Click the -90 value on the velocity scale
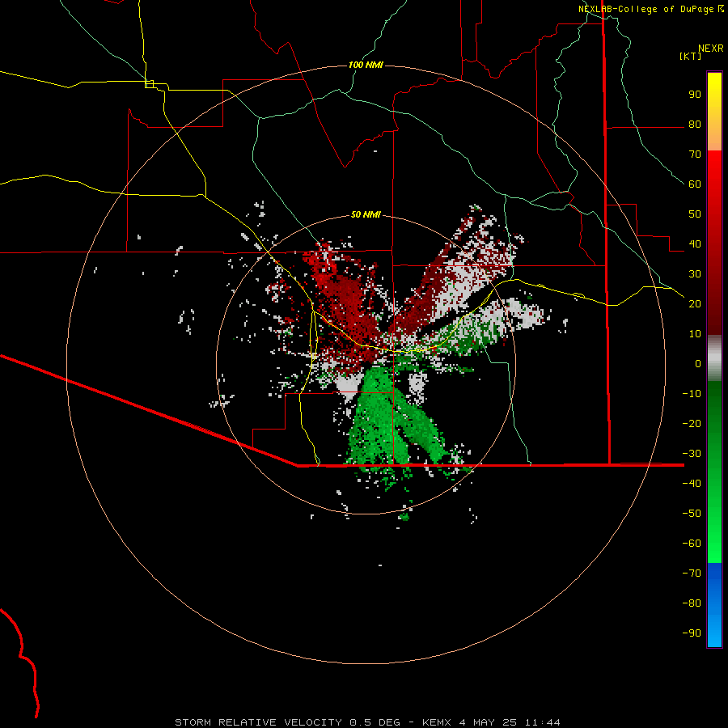This screenshot has height=728, width=728. click(x=692, y=633)
